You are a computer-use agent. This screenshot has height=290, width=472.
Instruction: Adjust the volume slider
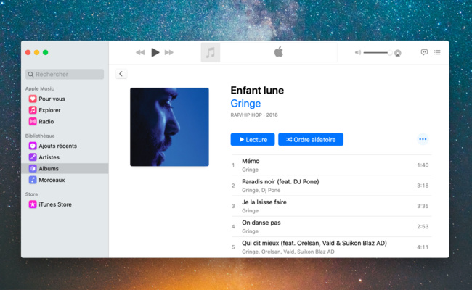point(378,53)
